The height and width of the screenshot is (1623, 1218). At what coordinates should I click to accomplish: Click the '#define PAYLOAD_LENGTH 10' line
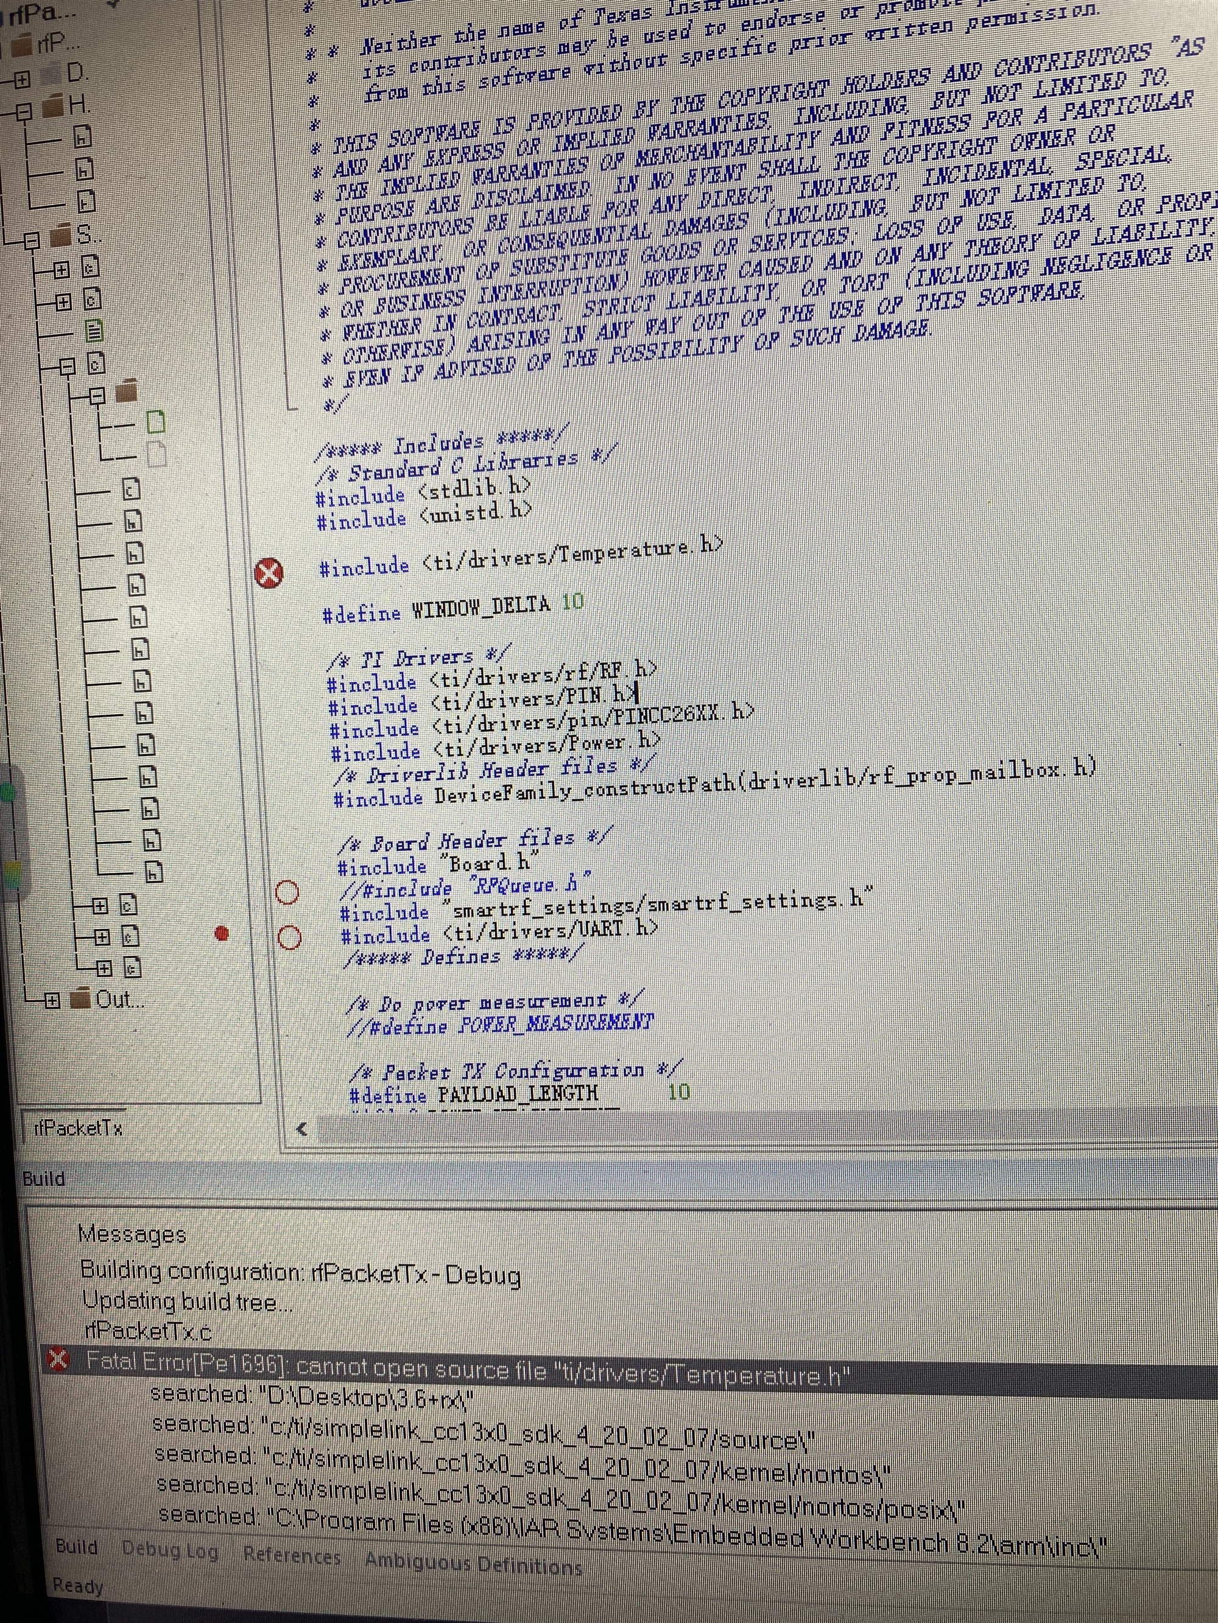[x=521, y=1095]
